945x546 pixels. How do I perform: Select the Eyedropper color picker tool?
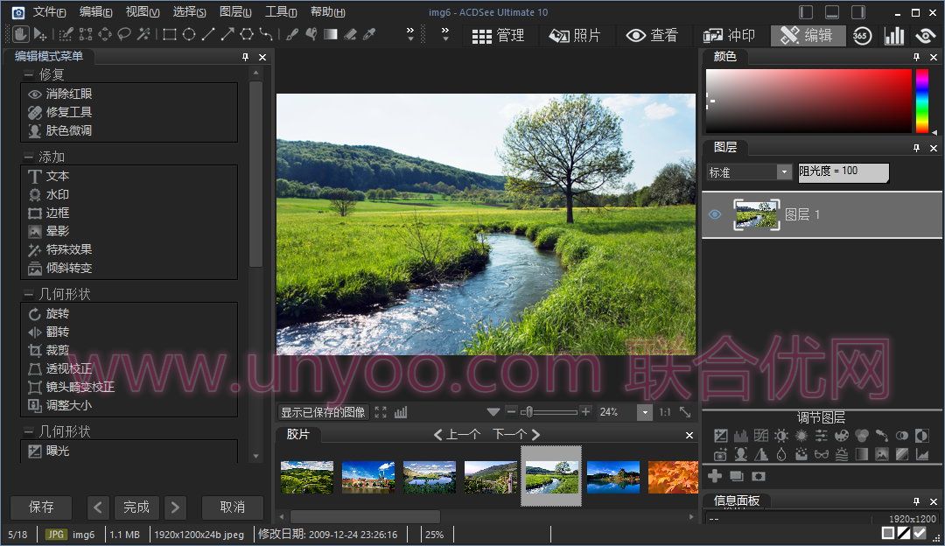click(369, 34)
